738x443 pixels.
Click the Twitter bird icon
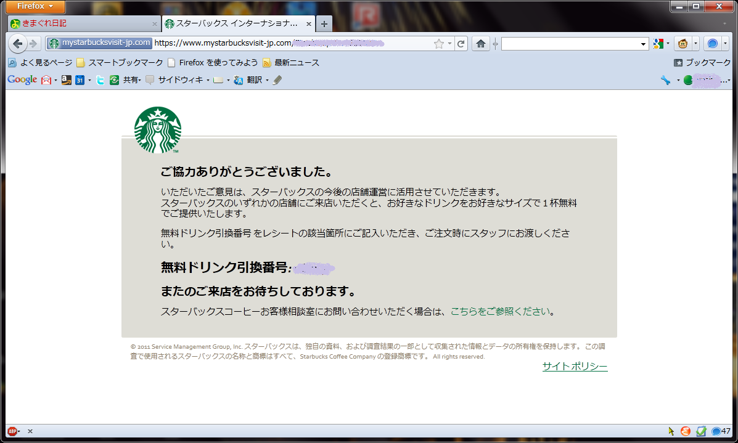click(100, 80)
